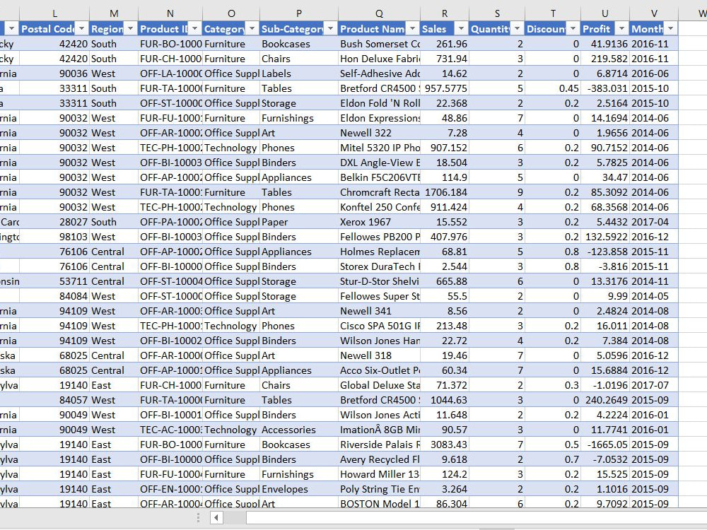Screen dimensions: 707x530
Task: Select column V header
Action: click(654, 13)
